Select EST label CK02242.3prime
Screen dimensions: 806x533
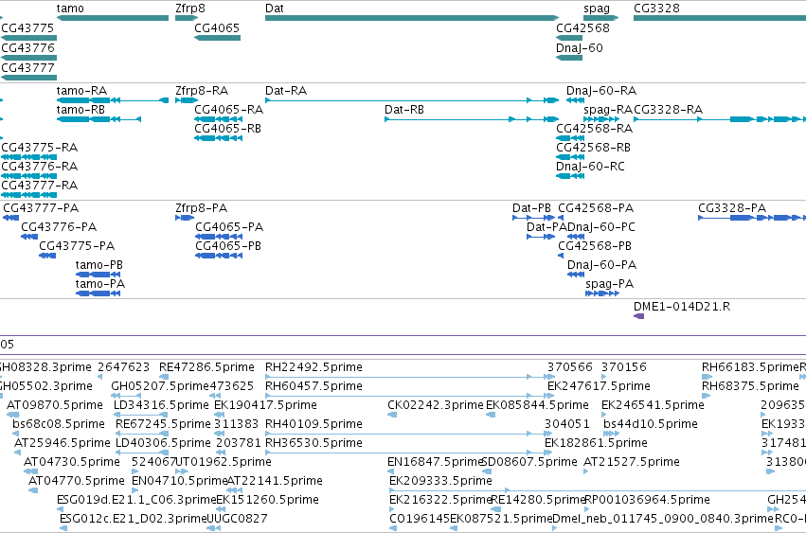[x=436, y=405]
